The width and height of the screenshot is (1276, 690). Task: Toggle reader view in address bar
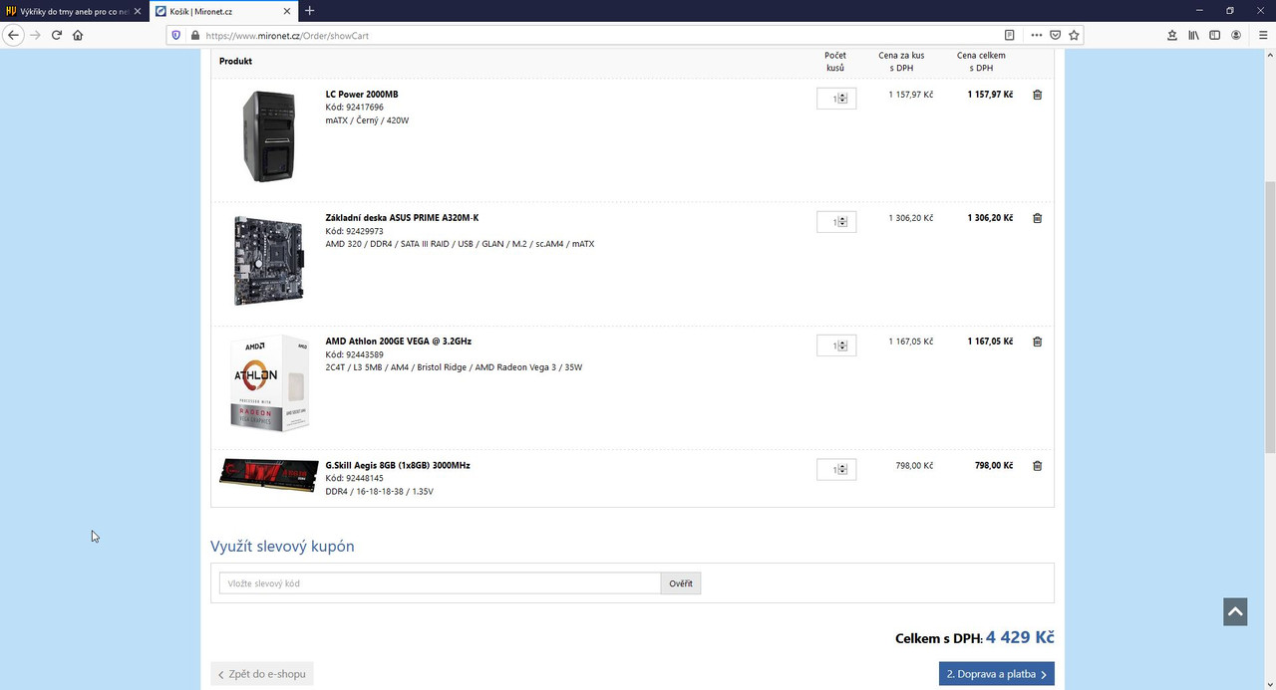coord(1009,35)
